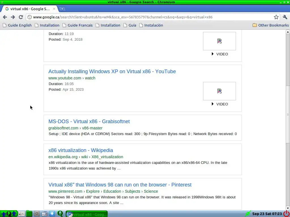This screenshot has height=217, width=290.
Task: Open the blue download arrow icon in taskbar
Action: tap(52, 214)
